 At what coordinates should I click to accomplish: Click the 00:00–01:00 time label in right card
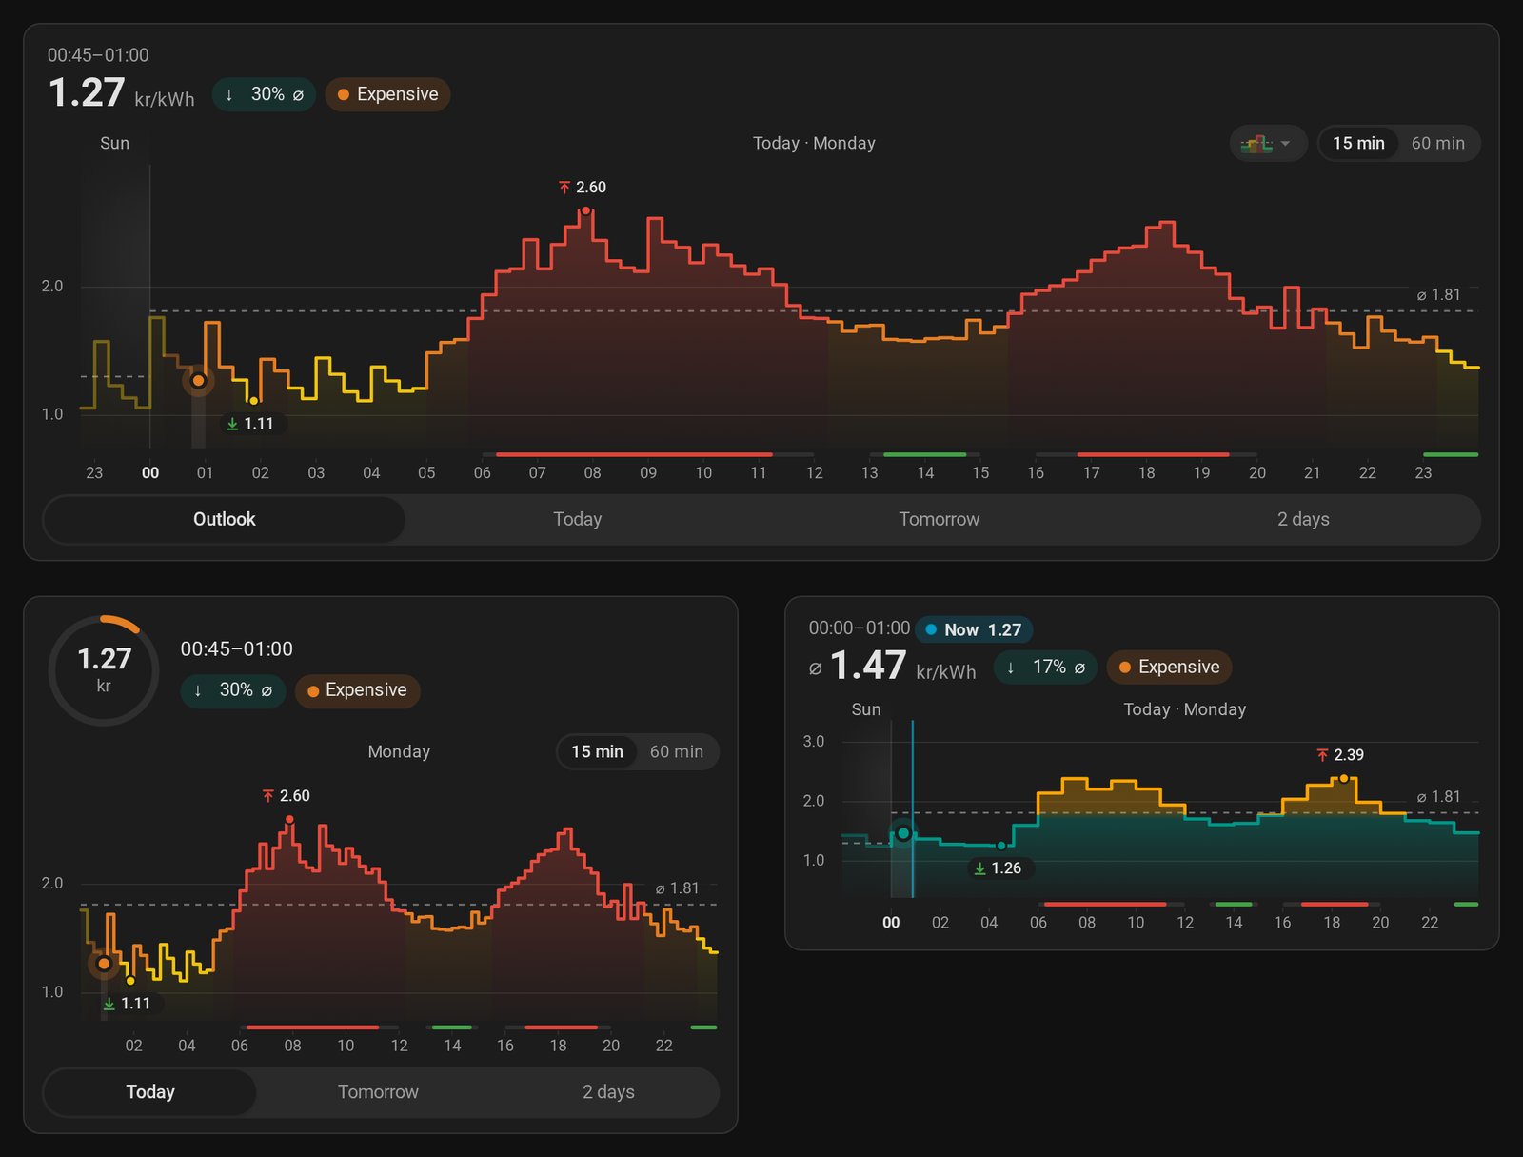860,628
